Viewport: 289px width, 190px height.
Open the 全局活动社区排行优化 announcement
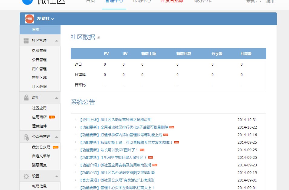click(124, 127)
